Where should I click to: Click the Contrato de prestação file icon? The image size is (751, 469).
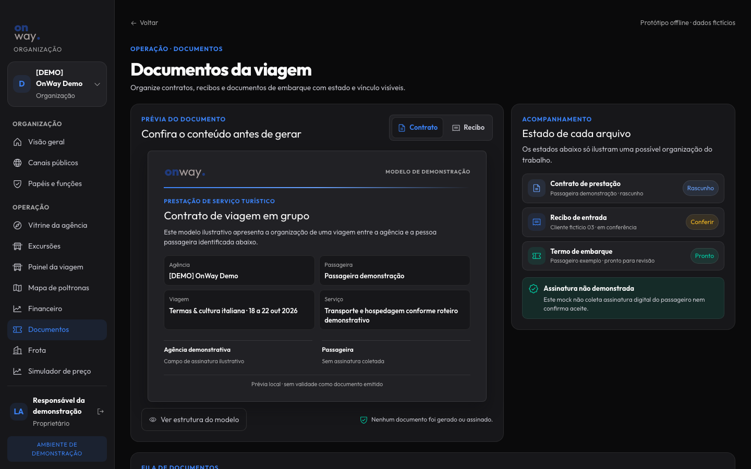click(536, 188)
